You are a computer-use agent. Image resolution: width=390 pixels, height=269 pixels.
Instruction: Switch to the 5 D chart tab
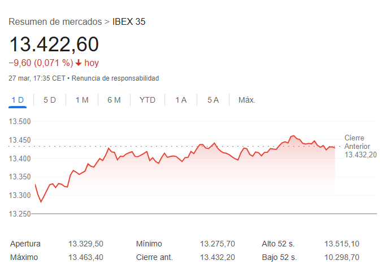click(50, 100)
